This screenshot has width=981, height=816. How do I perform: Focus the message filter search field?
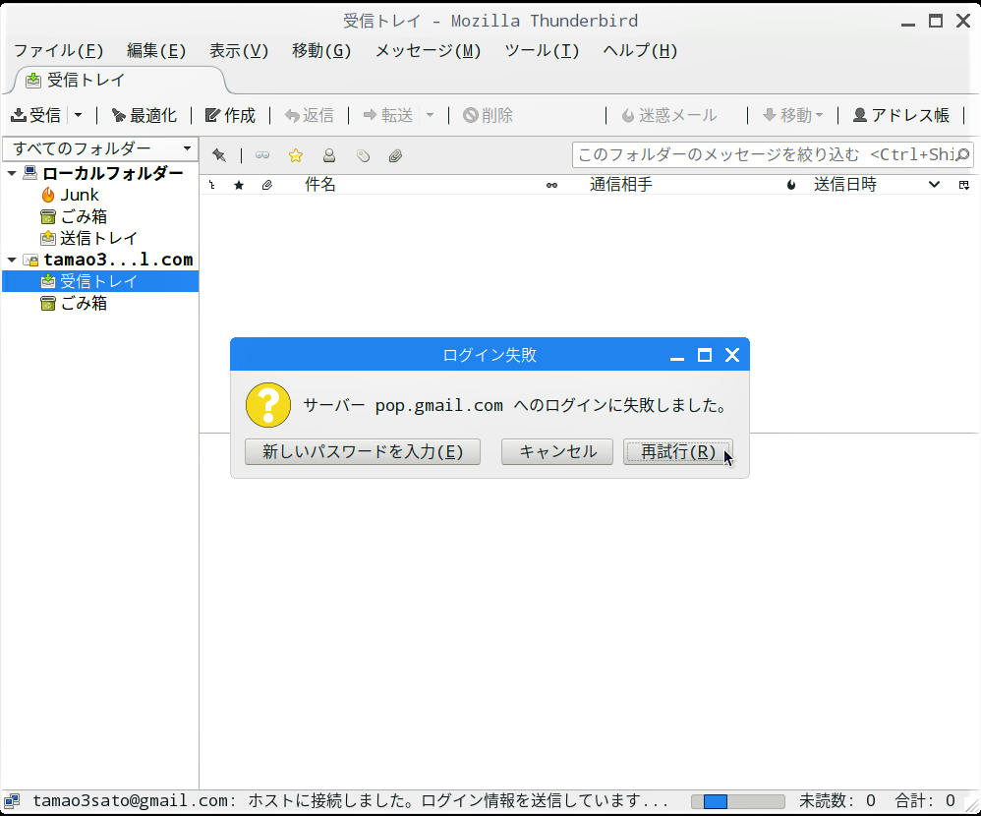773,154
